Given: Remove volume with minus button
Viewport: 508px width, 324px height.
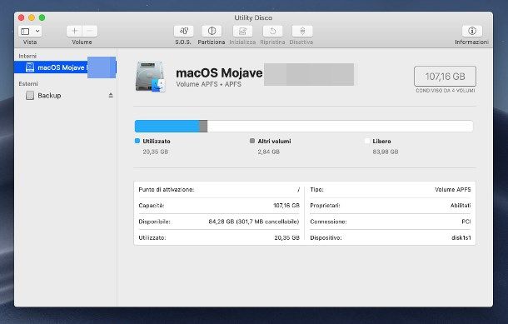Looking at the screenshot, I should pyautogui.click(x=90, y=31).
